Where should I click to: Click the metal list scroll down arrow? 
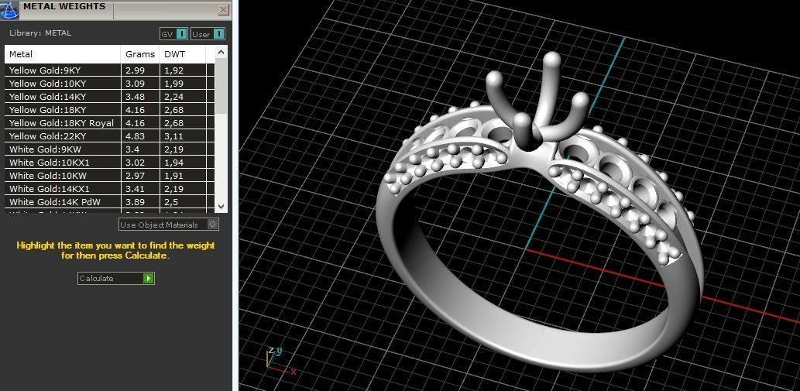click(221, 207)
